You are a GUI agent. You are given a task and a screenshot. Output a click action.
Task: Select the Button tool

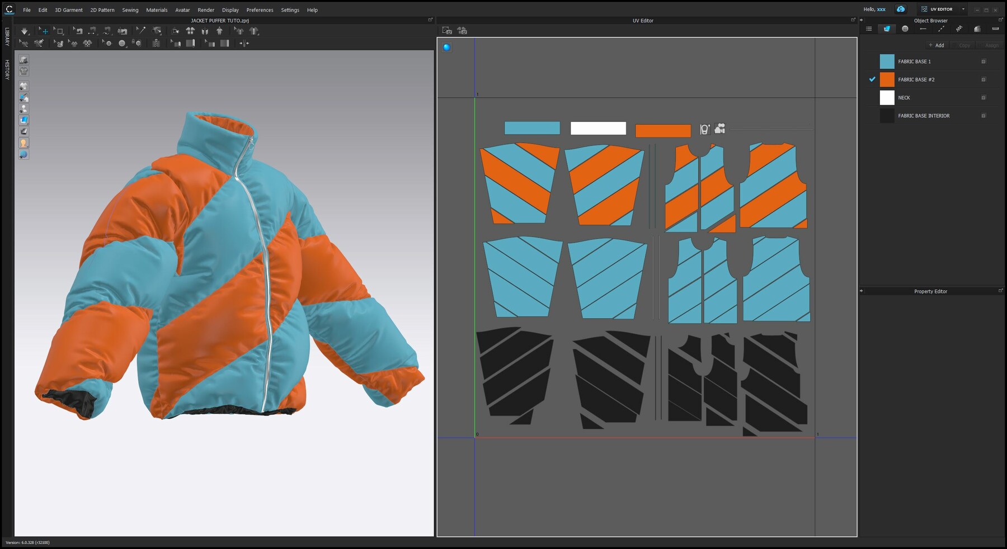(122, 43)
